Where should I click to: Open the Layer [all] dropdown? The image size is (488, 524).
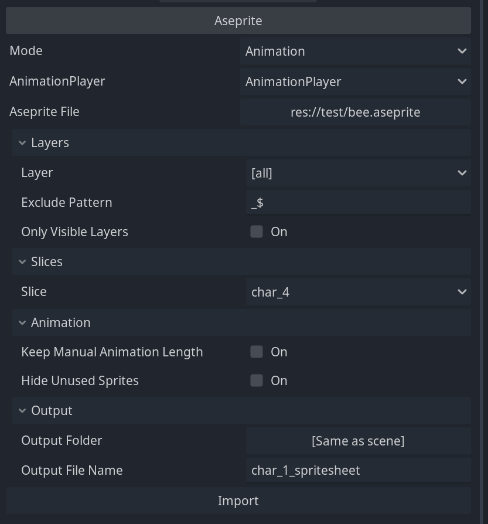[359, 173]
